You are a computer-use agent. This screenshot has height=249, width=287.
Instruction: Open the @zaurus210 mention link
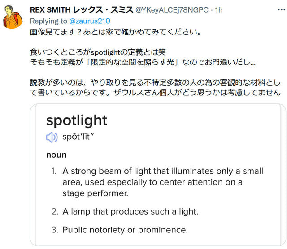coord(90,21)
